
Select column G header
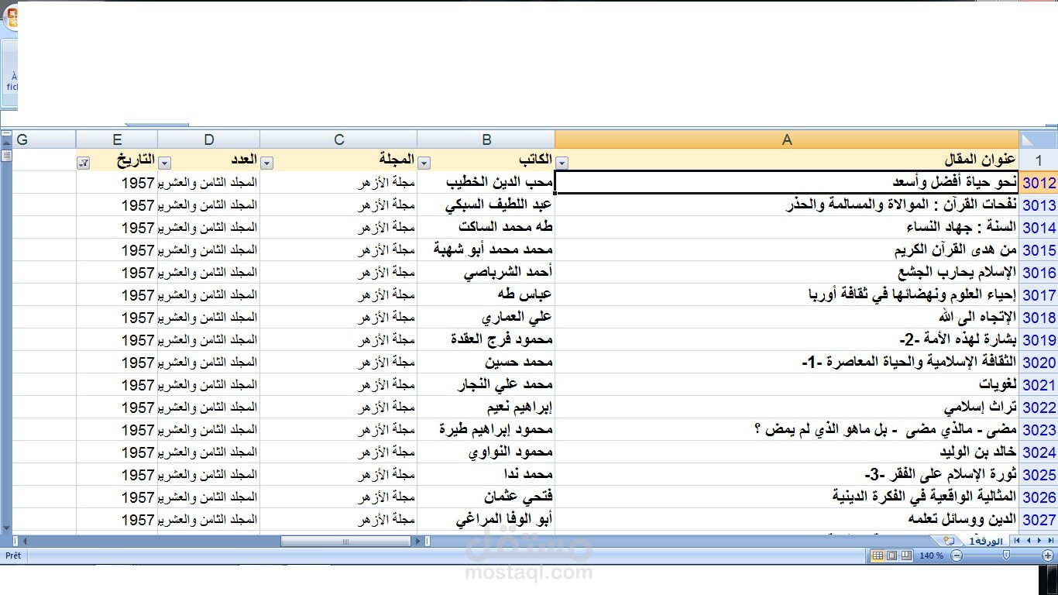tap(44, 139)
